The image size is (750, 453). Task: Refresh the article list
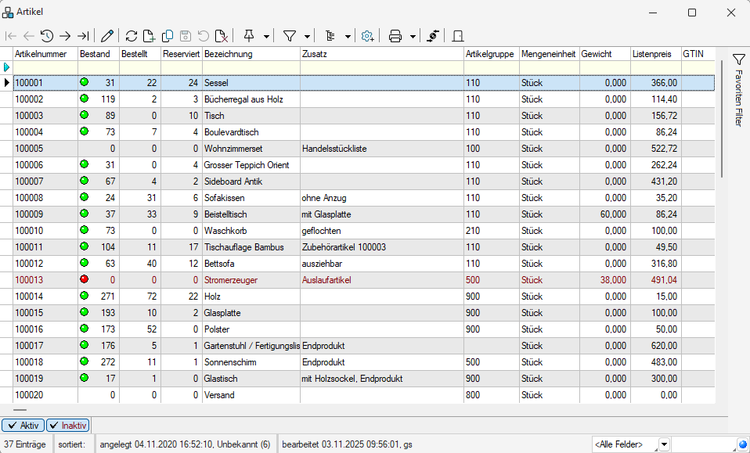pos(132,35)
